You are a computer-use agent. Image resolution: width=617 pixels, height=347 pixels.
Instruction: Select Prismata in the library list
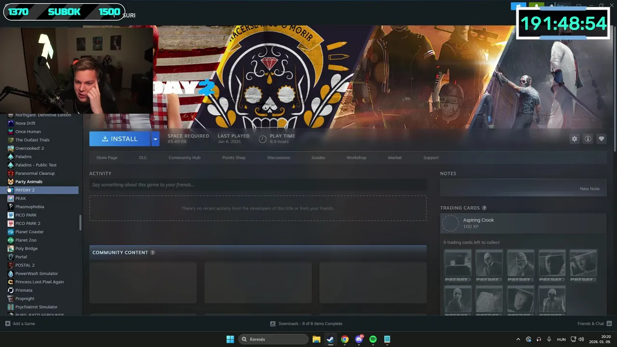24,290
